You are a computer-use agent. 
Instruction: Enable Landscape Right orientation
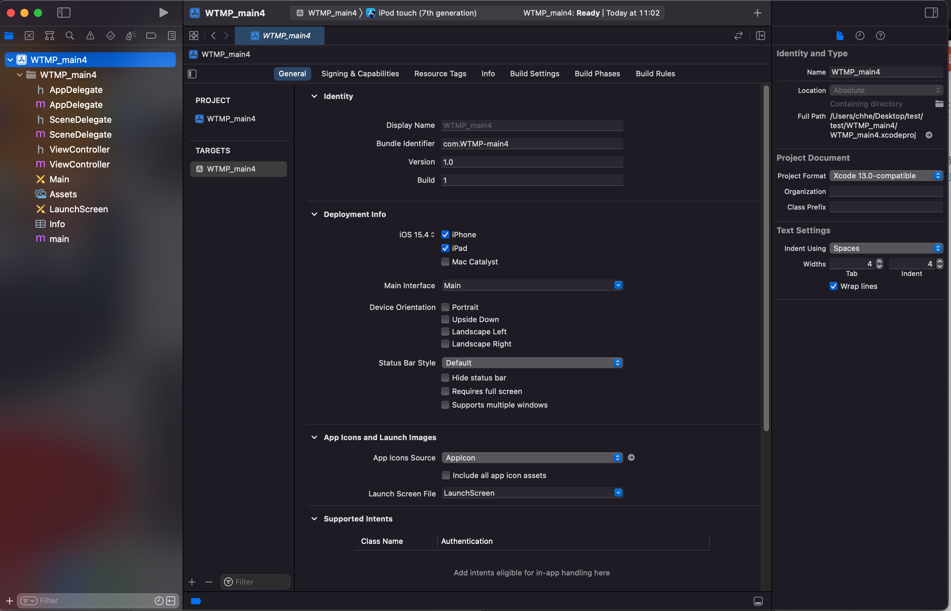pos(445,343)
